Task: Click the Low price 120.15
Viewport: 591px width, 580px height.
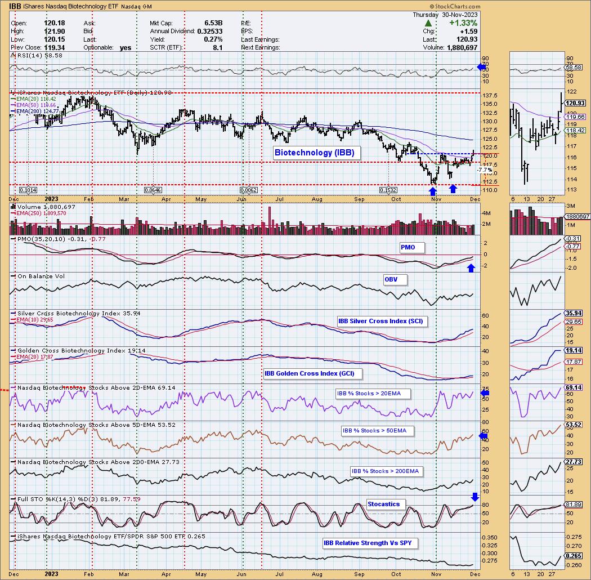Action: click(54, 39)
